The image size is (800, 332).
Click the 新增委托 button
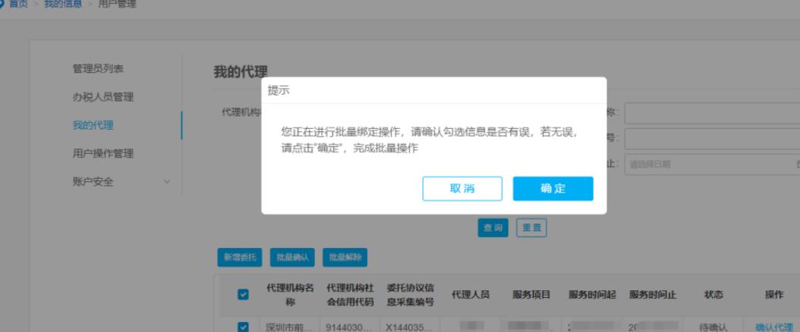click(240, 258)
